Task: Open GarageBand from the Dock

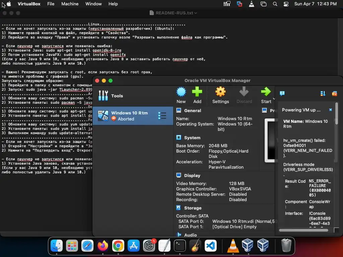Action: point(195,245)
